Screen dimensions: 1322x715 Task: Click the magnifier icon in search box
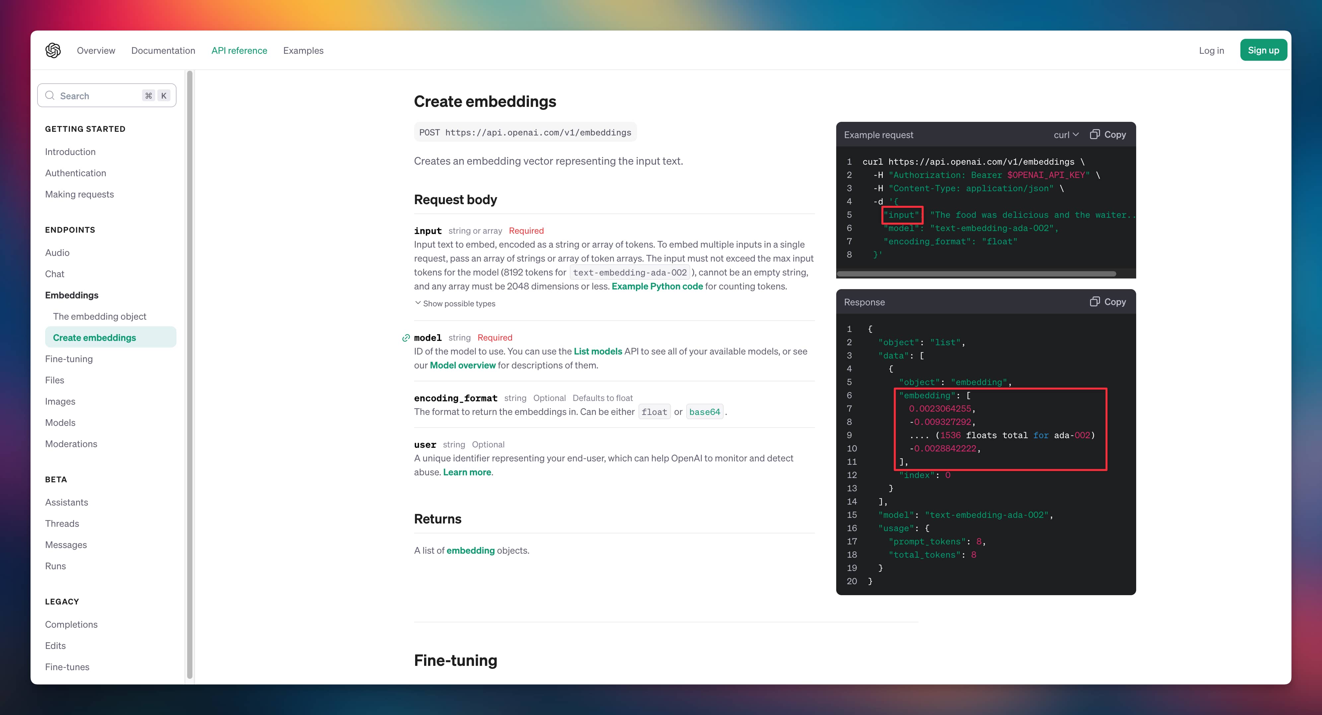[x=50, y=96]
